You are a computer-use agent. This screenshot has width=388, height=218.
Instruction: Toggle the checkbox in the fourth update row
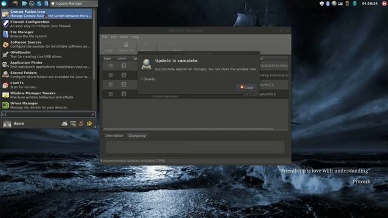[110, 94]
